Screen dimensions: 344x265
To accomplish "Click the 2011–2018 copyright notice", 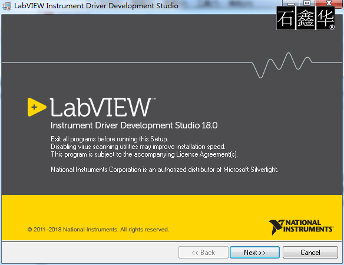I will tap(98, 230).
